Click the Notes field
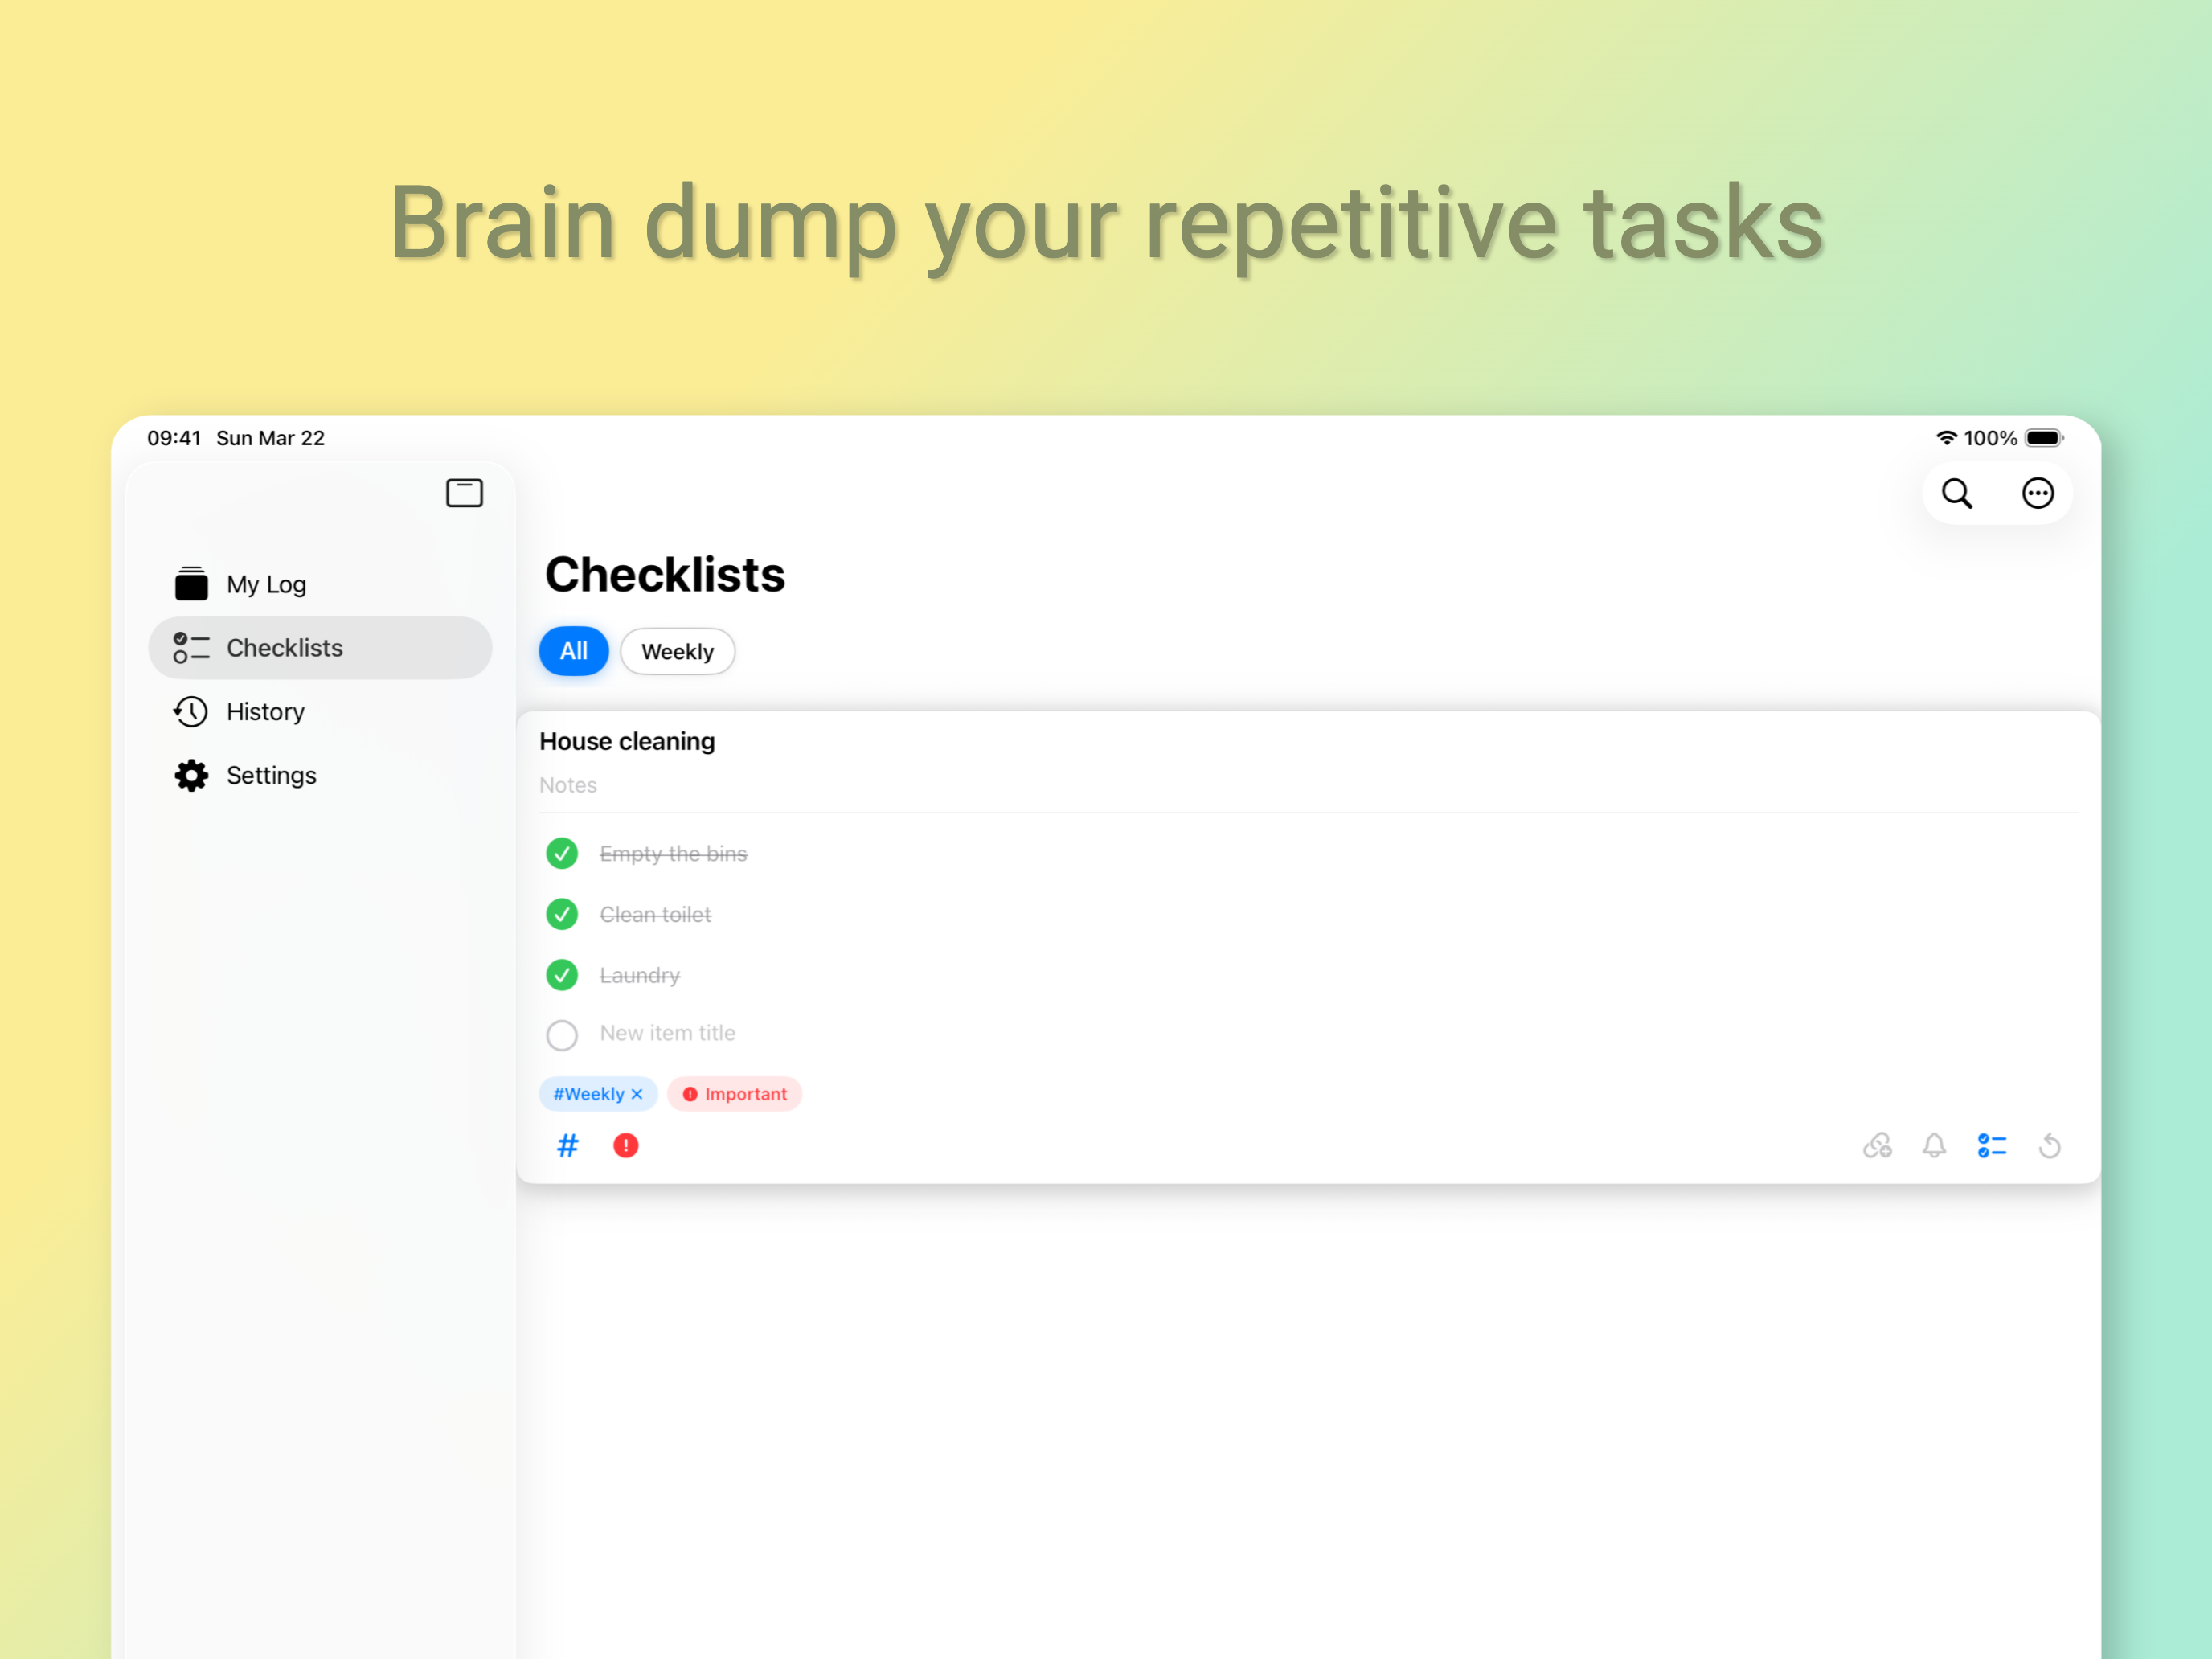Viewport: 2212px width, 1659px height. coord(568,786)
